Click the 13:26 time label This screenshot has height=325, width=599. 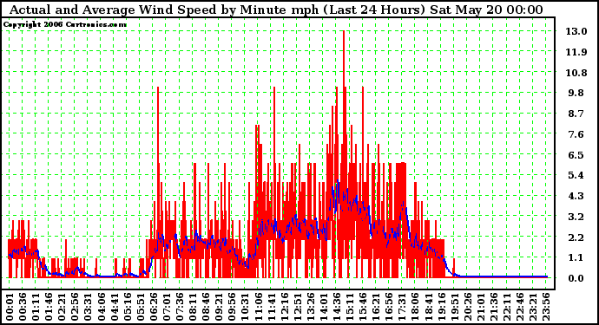pos(310,307)
